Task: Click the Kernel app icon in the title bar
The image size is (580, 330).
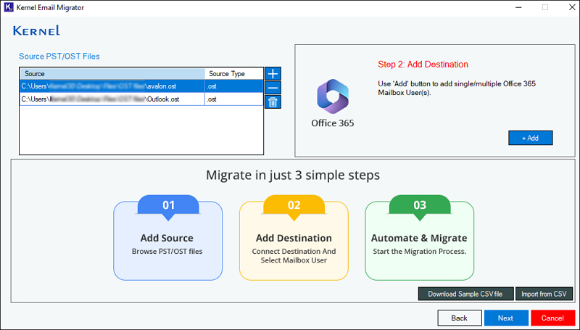Action: pos(8,7)
